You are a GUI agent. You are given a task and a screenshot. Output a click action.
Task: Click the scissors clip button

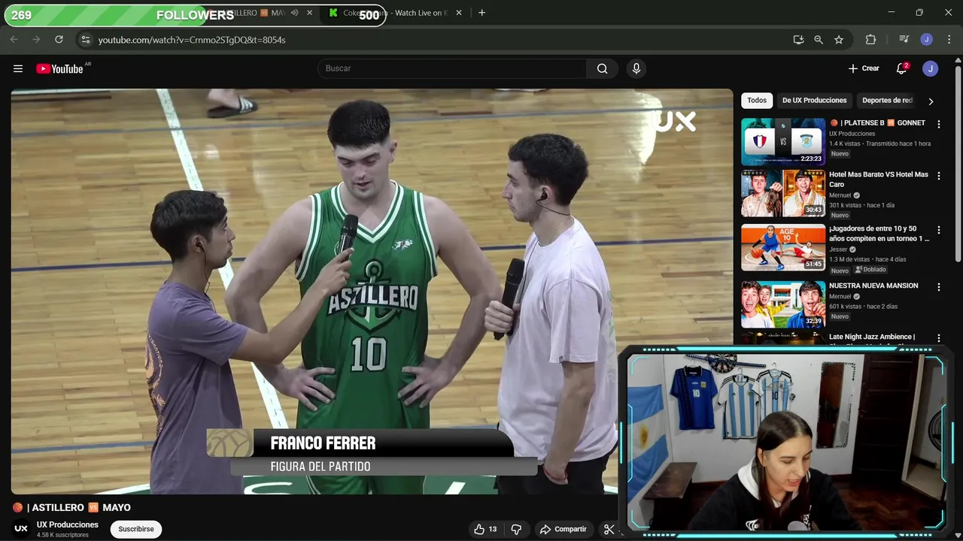(609, 529)
